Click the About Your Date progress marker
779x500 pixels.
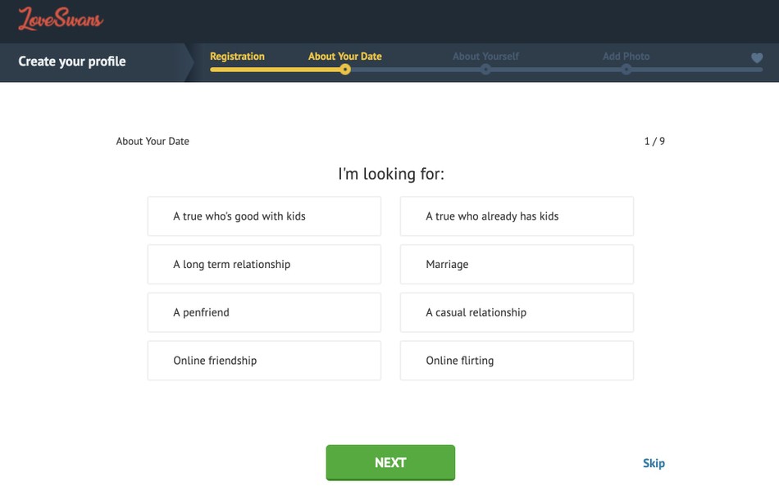tap(345, 70)
